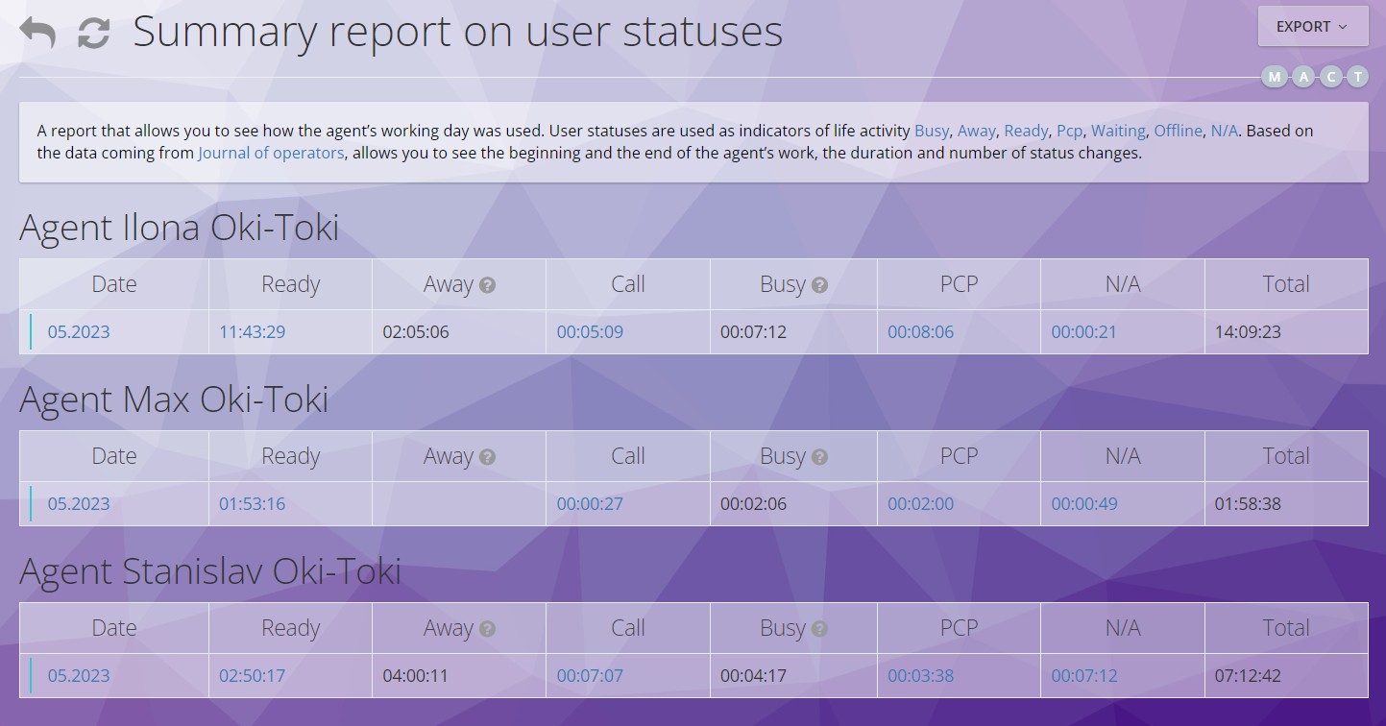Click Busy help icon in Stanislav's table
The height and width of the screenshot is (726, 1386).
click(819, 629)
